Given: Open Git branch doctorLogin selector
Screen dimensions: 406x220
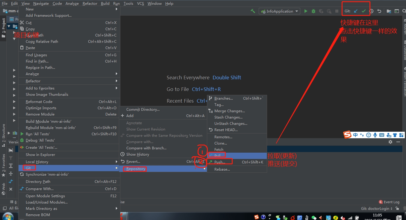Looking at the screenshot, I should pyautogui.click(x=377, y=209).
